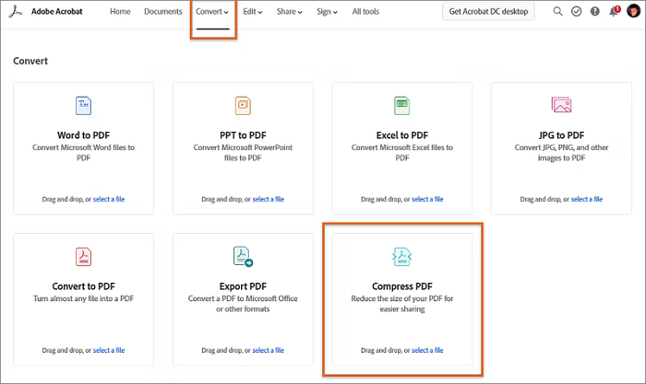Click the Export PDF icon
This screenshot has height=384, width=646.
pos(243,256)
